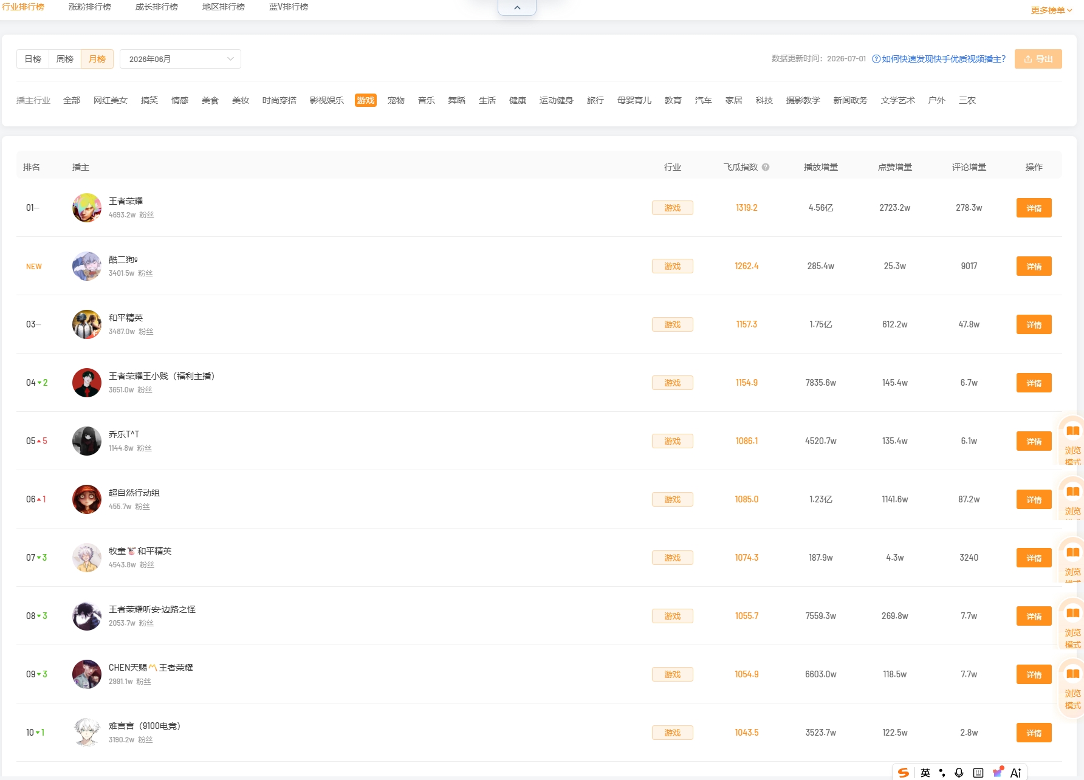Filter by 母婴育儿 industry
This screenshot has width=1084, height=780.
click(x=634, y=100)
